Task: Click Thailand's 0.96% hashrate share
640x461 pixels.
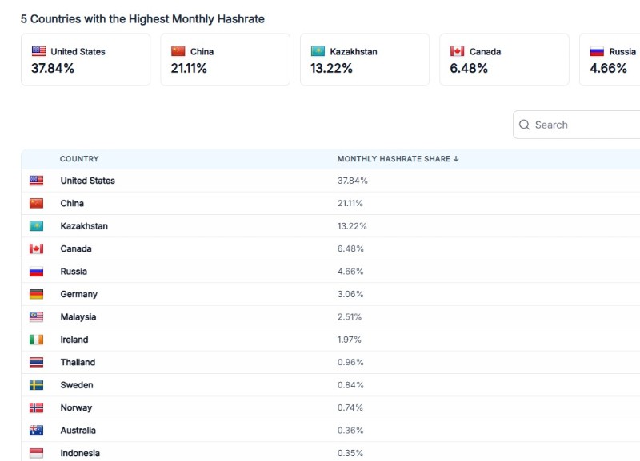Action: point(350,363)
